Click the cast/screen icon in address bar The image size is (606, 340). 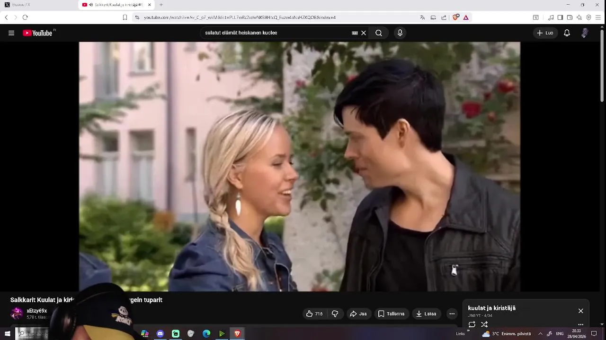(x=433, y=17)
